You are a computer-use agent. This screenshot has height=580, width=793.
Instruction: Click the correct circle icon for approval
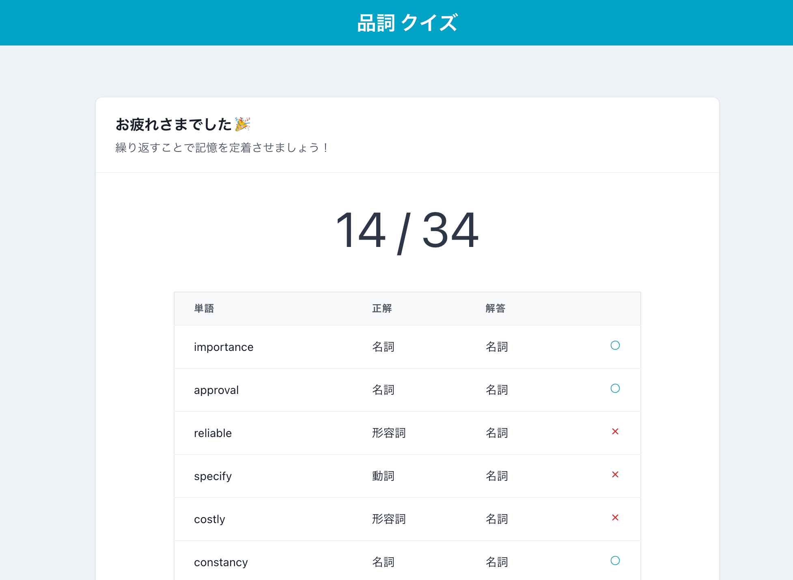(x=615, y=389)
